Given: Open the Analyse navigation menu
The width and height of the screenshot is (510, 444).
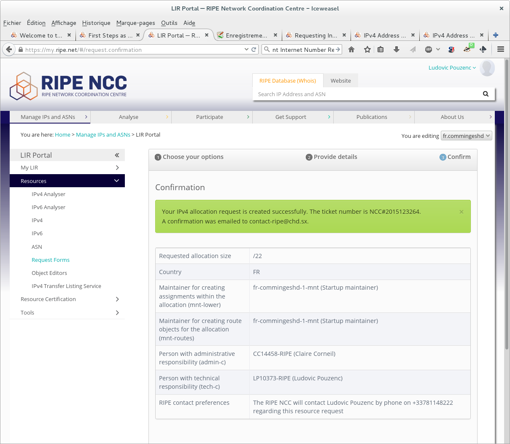Looking at the screenshot, I should (131, 117).
